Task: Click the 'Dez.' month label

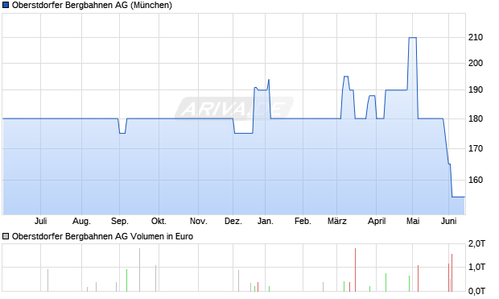Action: tap(233, 221)
